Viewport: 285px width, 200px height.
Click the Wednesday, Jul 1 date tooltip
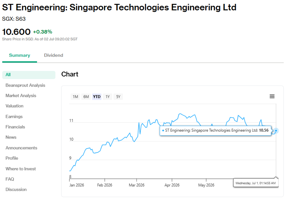(x=256, y=183)
